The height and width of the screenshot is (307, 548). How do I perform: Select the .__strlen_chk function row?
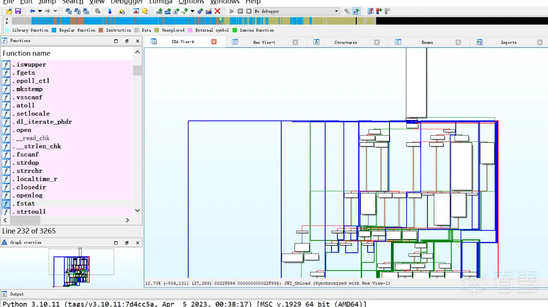67,146
